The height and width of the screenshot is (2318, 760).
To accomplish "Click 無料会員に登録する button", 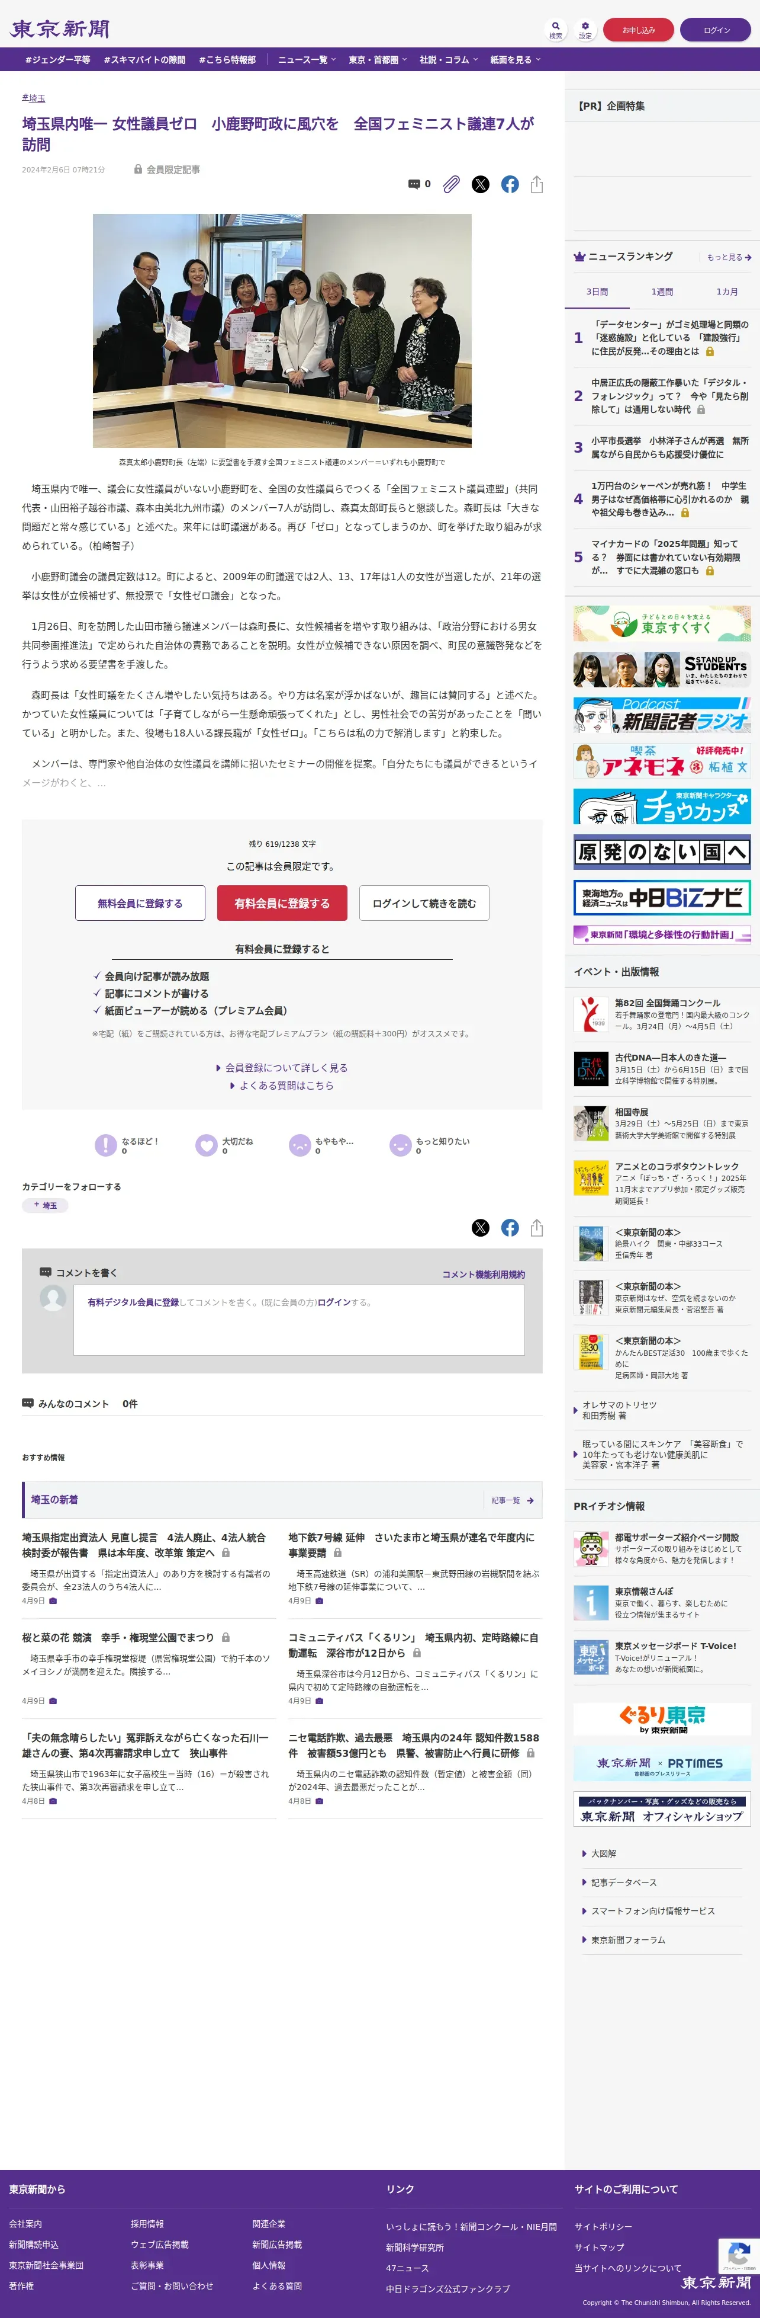I will pos(140,904).
